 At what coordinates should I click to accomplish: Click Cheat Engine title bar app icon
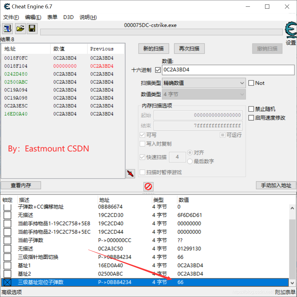point(7,6)
